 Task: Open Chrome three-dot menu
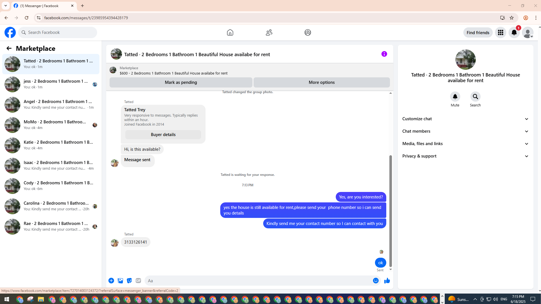[536, 18]
